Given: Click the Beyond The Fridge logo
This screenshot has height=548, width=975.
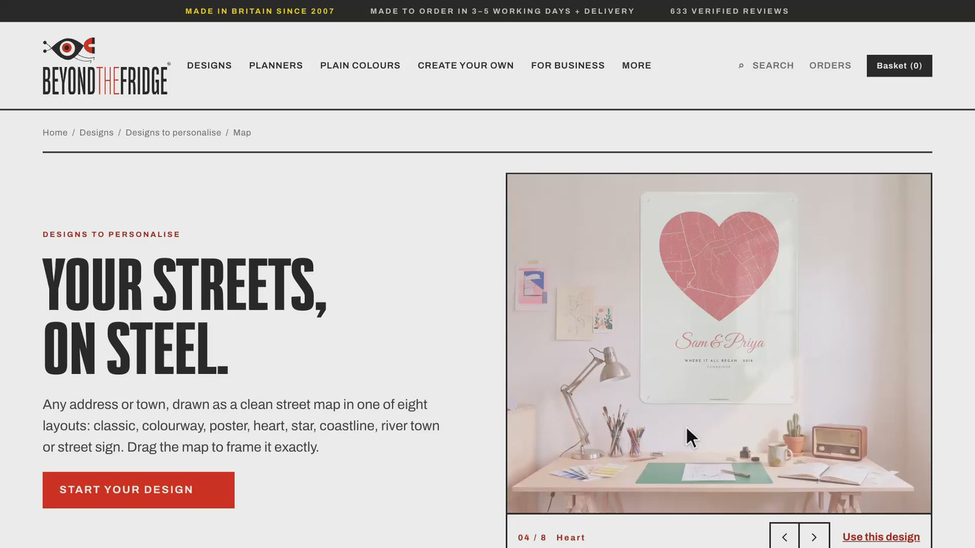Looking at the screenshot, I should coord(106,66).
